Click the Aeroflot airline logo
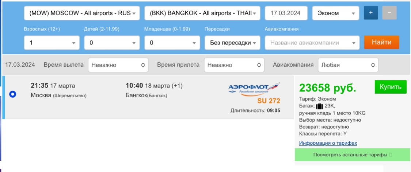The height and width of the screenshot is (172, 411). [254, 89]
